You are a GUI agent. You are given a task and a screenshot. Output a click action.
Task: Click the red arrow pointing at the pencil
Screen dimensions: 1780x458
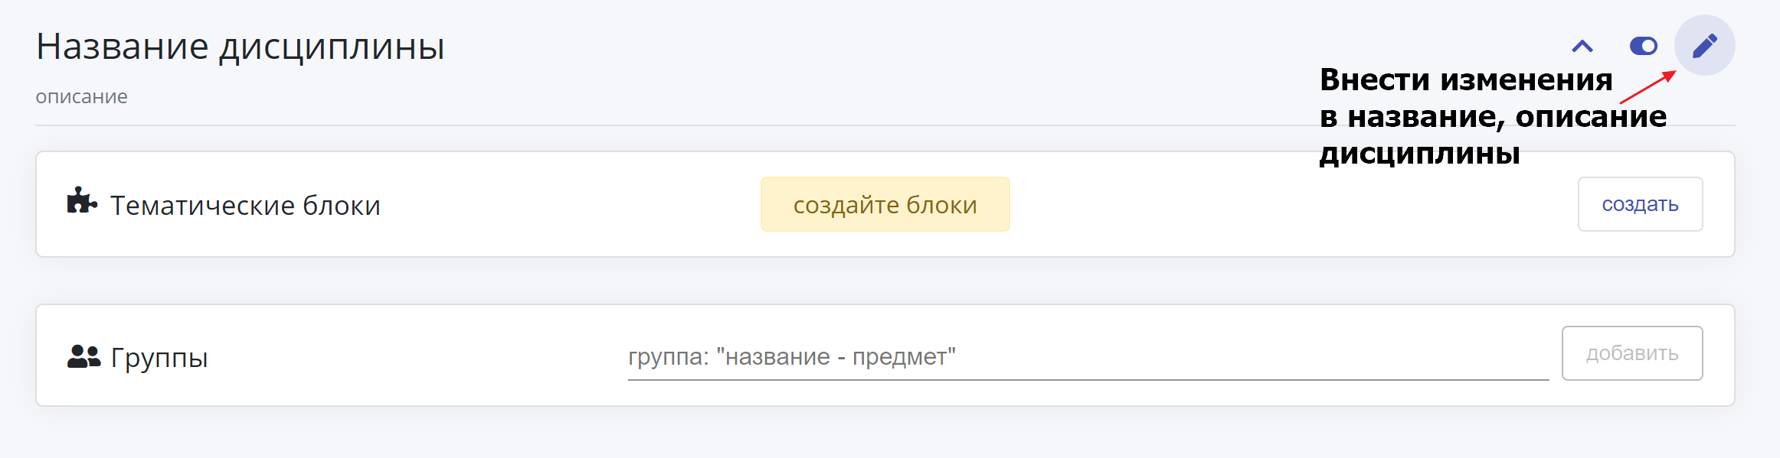coord(1648,87)
